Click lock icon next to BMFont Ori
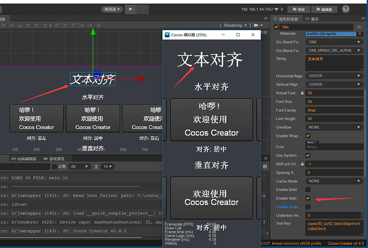 (302, 164)
